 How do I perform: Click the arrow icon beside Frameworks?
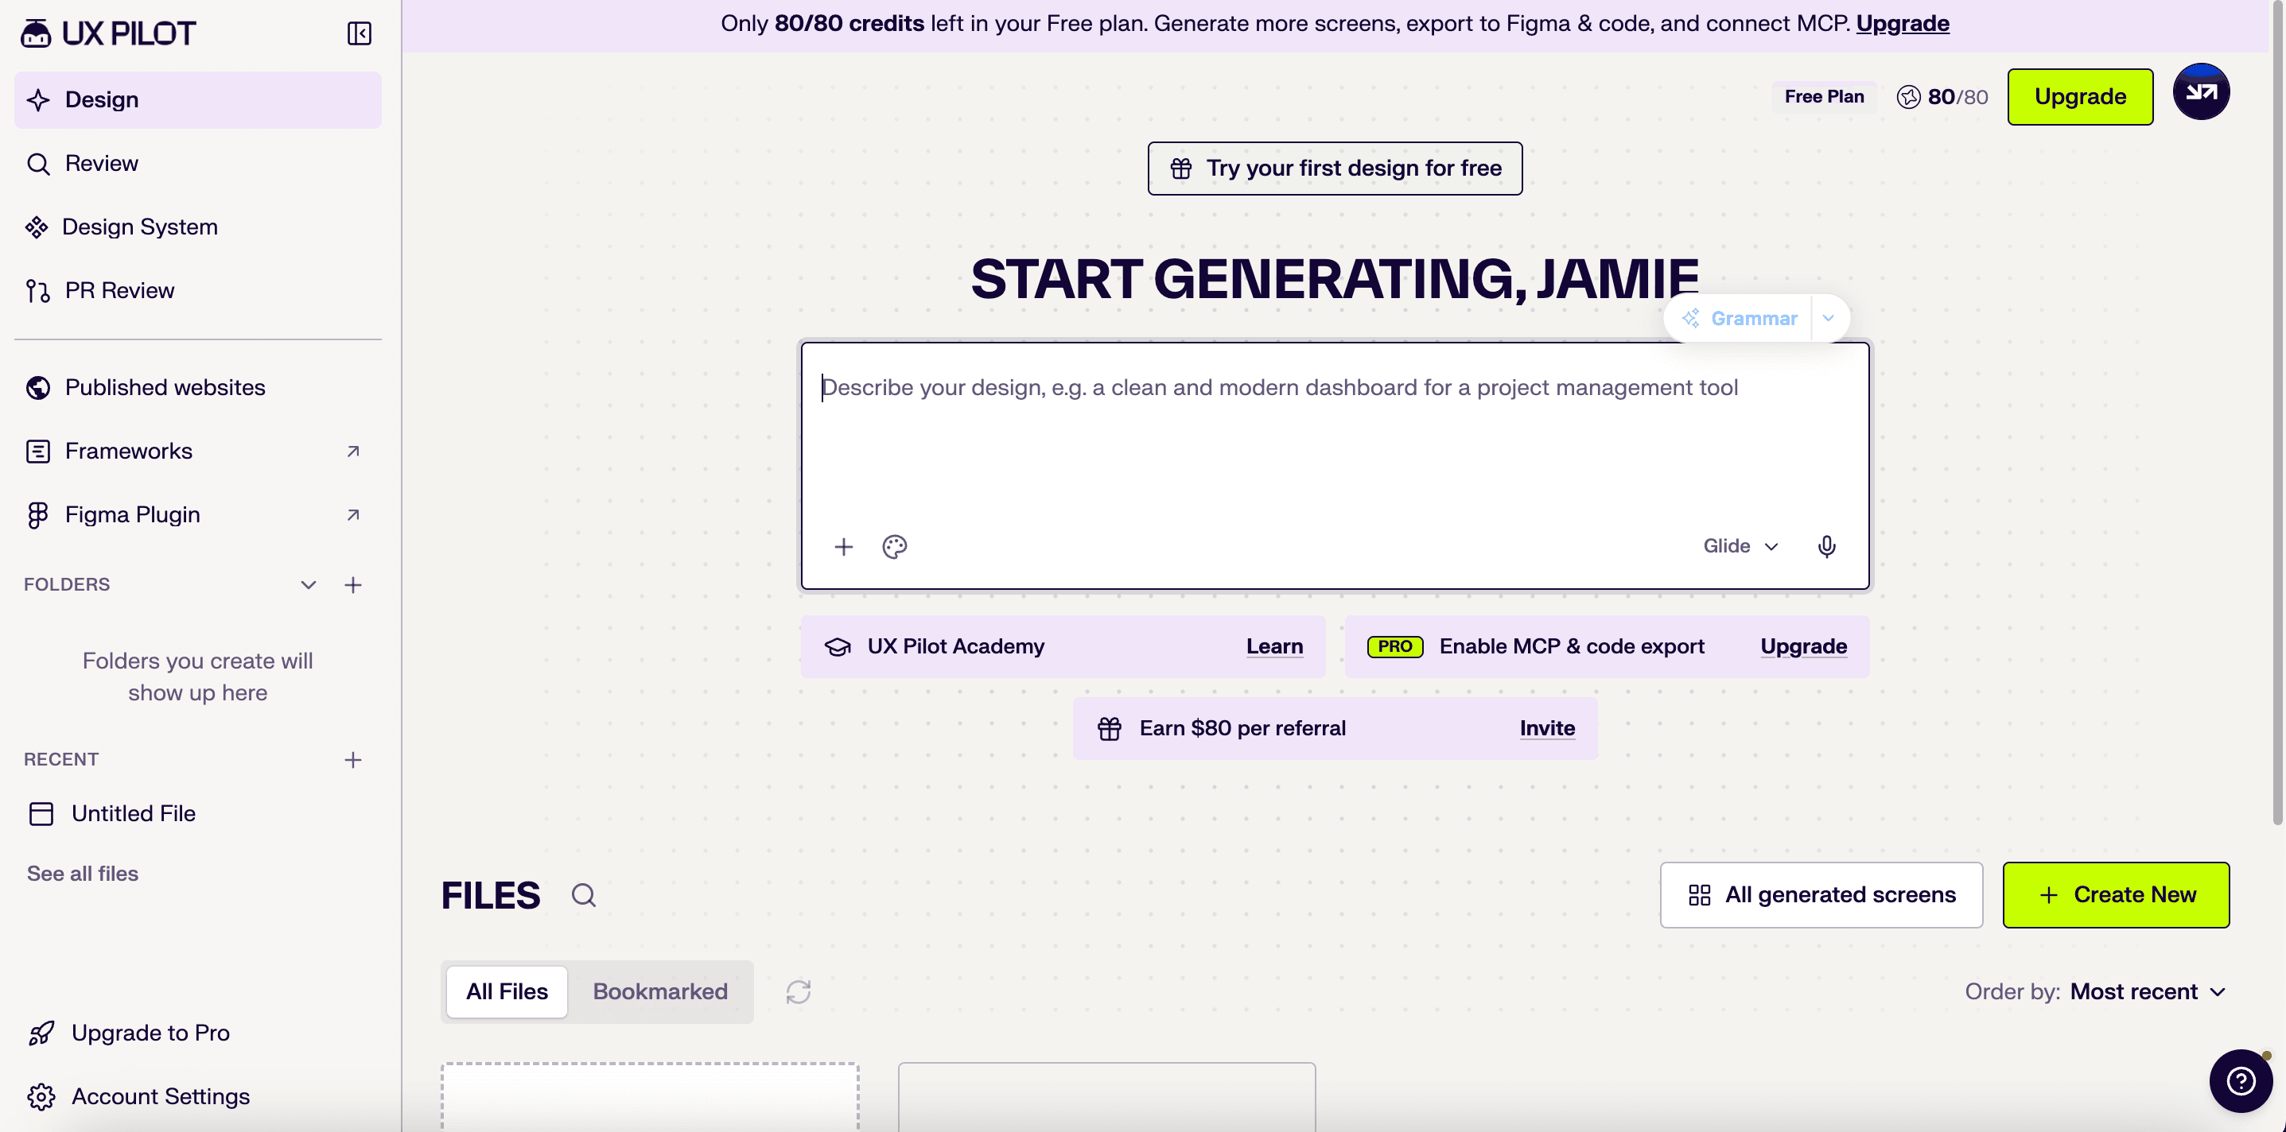(353, 452)
